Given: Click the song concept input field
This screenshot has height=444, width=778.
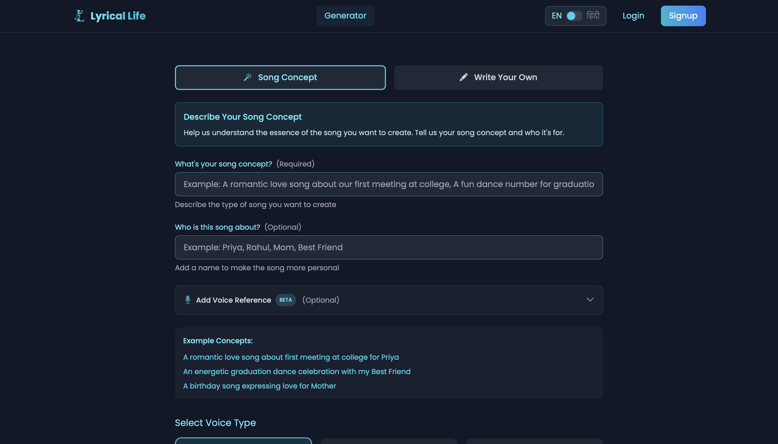Looking at the screenshot, I should [x=388, y=184].
